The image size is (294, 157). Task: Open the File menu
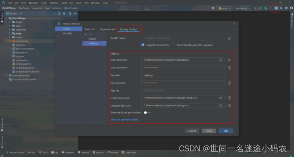10,3
